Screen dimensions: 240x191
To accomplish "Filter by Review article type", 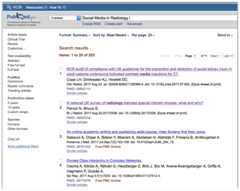I will pyautogui.click(x=13, y=44).
